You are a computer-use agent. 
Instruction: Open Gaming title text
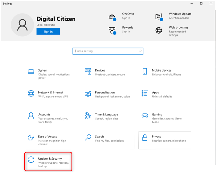pos(157,114)
